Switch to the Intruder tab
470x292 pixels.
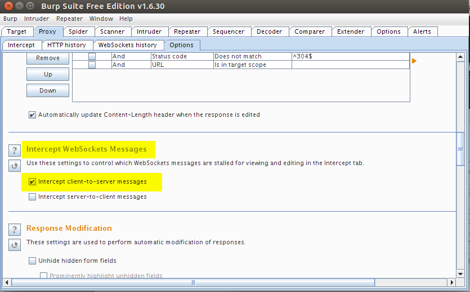[149, 31]
